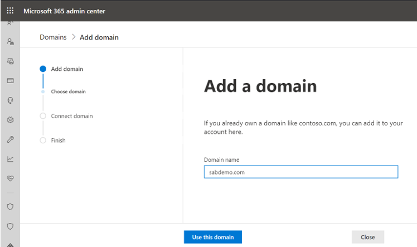Screen dimensions: 417x247
Task: Focus the Domain name text field
Action: pyautogui.click(x=300, y=172)
